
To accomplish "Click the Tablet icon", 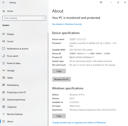I will point(4,78).
